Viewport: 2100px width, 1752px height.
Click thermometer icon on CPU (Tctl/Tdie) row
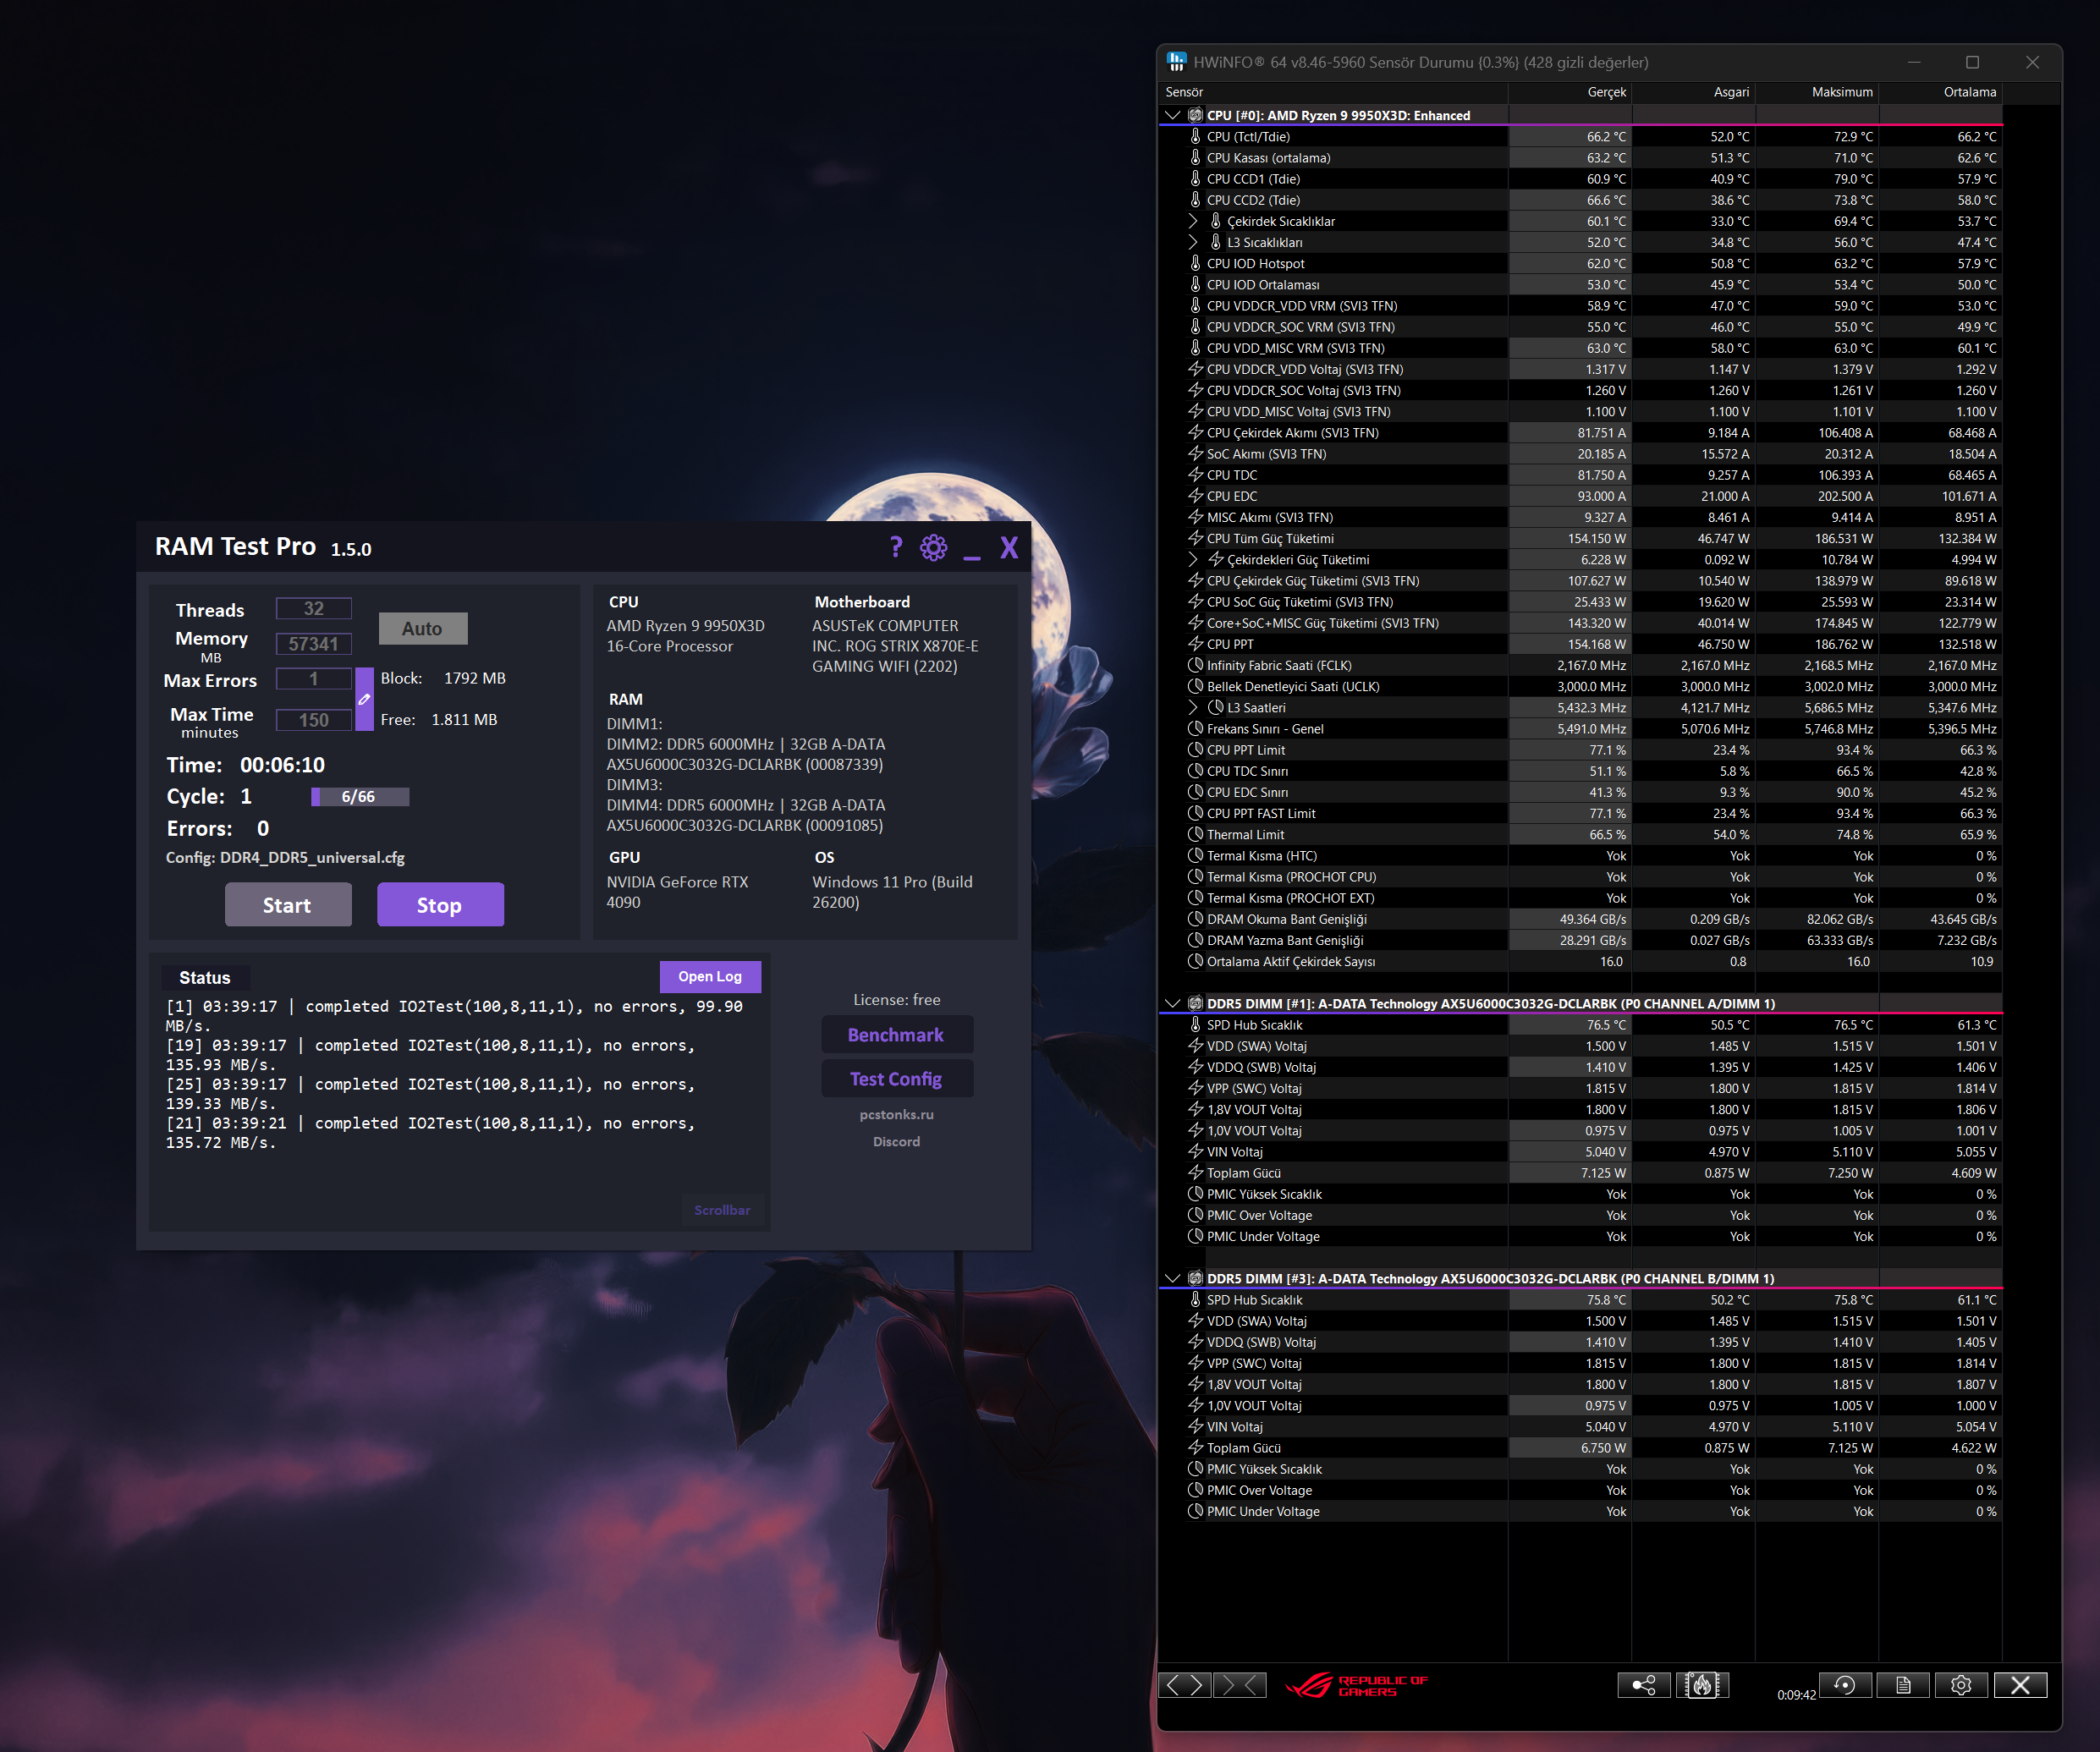[1195, 136]
